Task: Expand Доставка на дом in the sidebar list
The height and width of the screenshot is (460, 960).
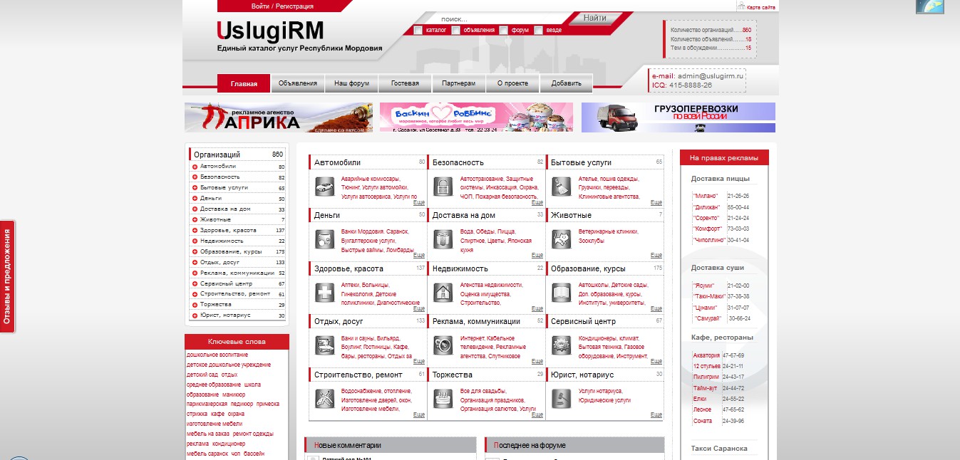Action: tap(195, 209)
